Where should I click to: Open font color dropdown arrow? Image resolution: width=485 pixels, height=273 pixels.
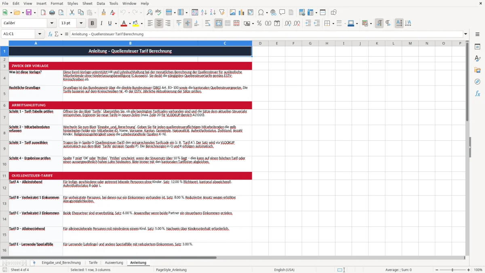tap(130, 23)
